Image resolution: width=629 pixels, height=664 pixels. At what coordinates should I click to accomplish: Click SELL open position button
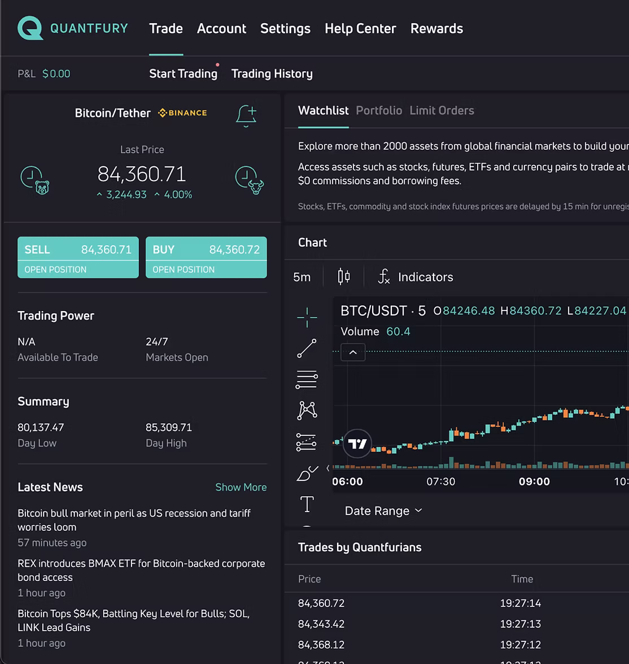pyautogui.click(x=78, y=257)
